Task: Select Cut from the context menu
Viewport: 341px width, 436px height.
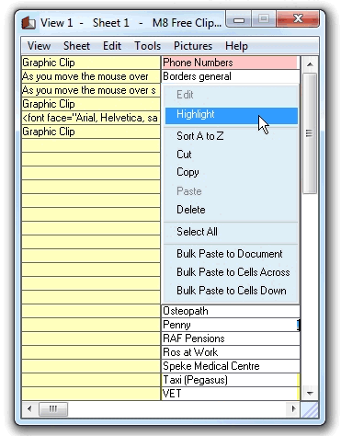Action: (232, 155)
